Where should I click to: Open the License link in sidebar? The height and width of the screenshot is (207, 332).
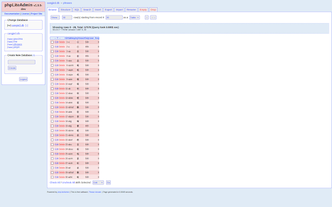coord(25,14)
